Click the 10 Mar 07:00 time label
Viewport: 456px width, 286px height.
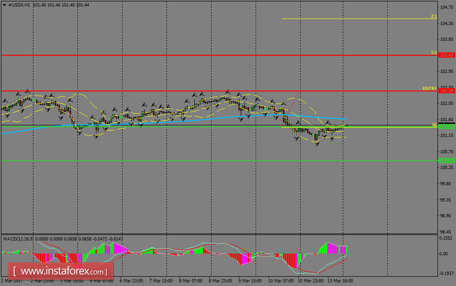point(280,281)
